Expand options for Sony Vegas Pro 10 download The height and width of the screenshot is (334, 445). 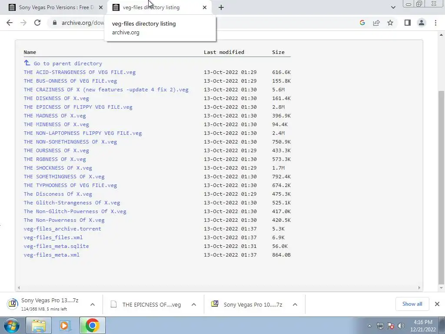point(295,304)
